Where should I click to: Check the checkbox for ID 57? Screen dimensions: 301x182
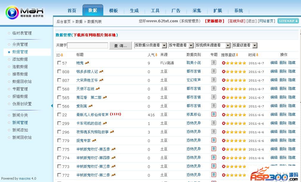click(59, 63)
